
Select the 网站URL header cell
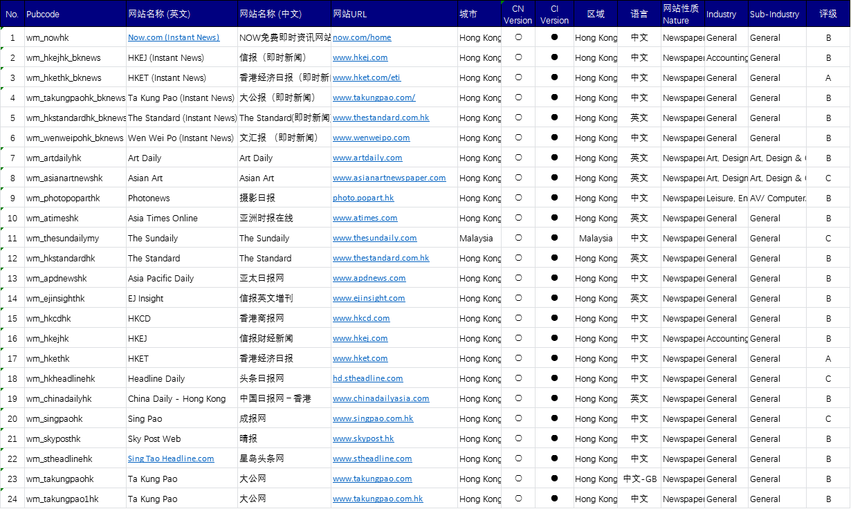[x=394, y=14]
